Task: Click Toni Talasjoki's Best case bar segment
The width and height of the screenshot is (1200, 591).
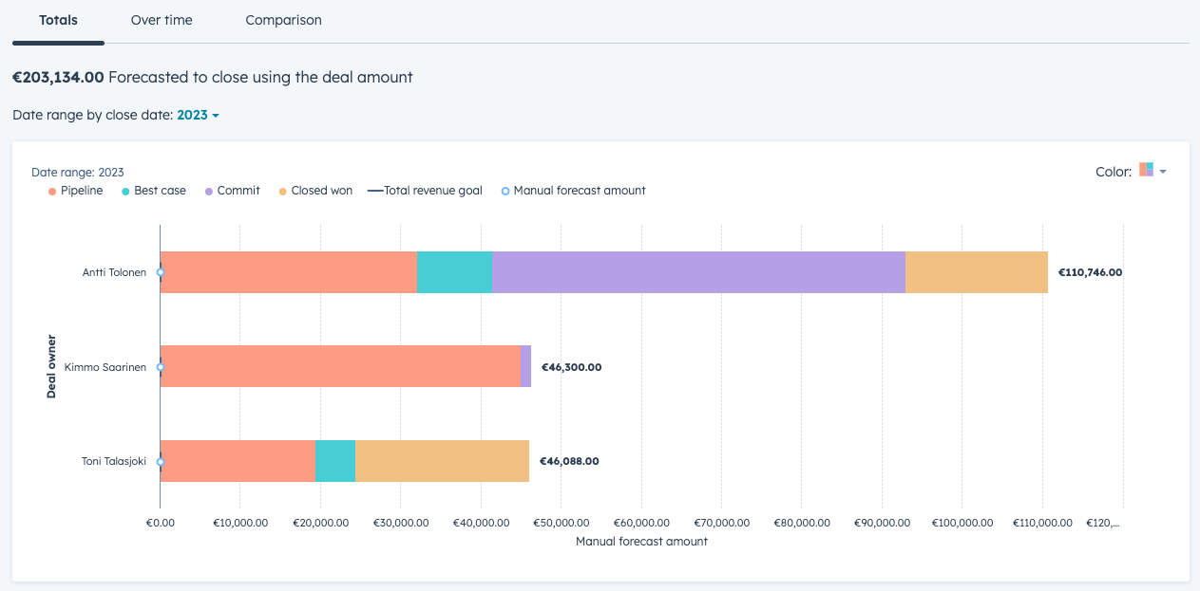Action: (334, 461)
